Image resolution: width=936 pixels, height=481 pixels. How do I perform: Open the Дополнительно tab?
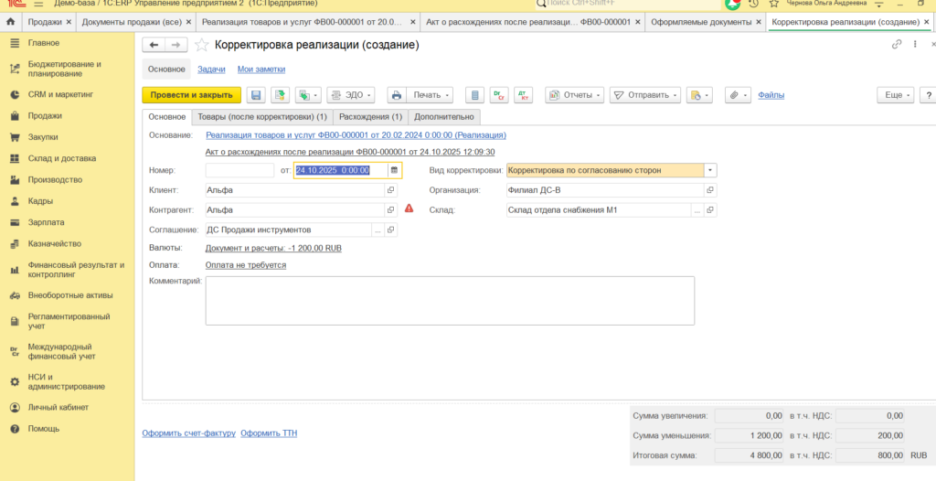point(444,116)
